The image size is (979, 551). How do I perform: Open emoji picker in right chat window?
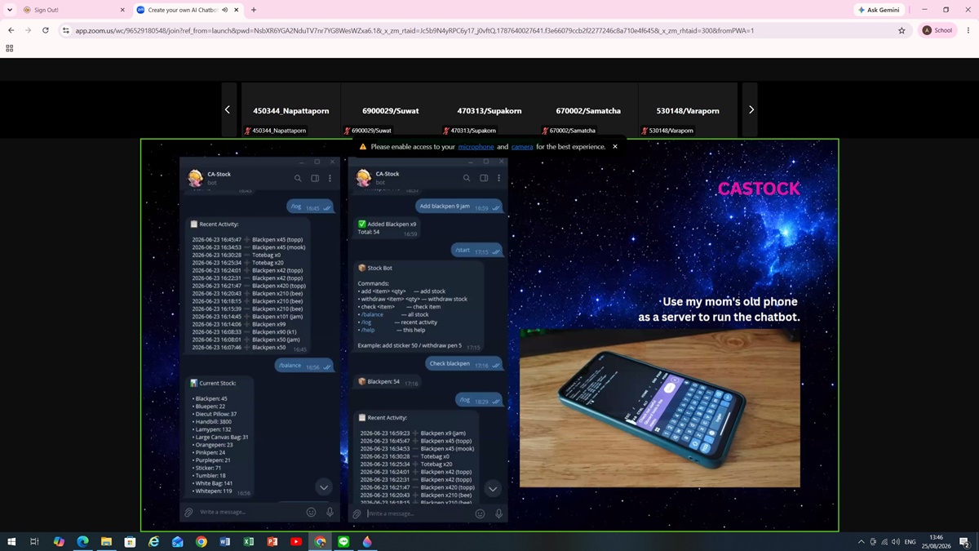[x=480, y=513]
